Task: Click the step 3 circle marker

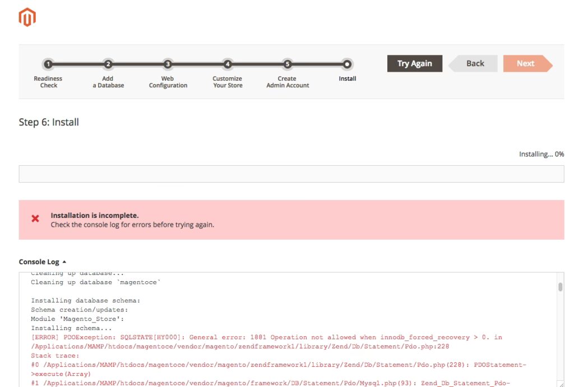Action: [168, 64]
